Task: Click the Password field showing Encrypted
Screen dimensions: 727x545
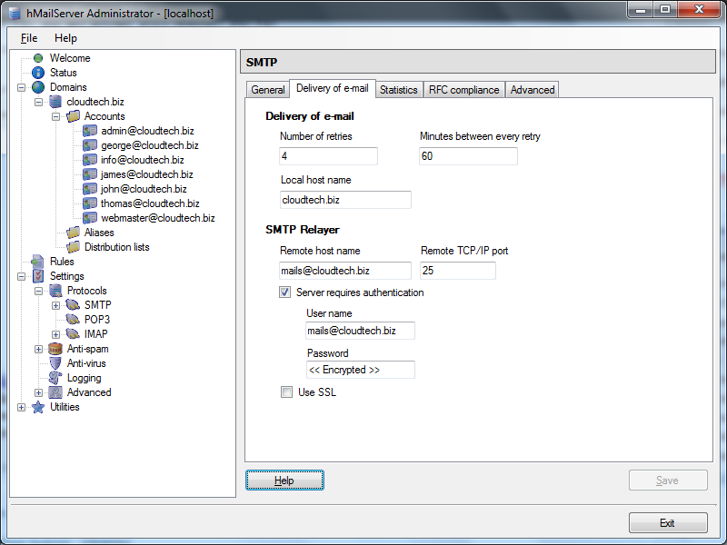Action: pyautogui.click(x=361, y=370)
